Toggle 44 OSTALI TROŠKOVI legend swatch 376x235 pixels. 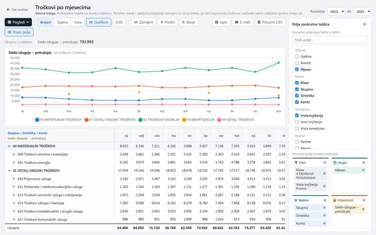[x=219, y=120]
